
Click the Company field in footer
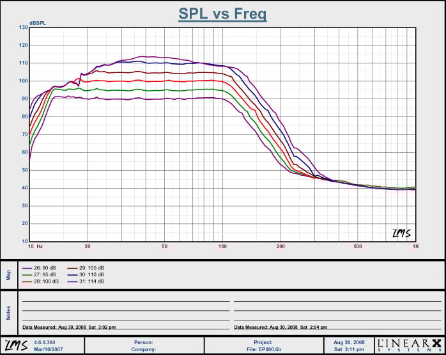[x=144, y=349]
